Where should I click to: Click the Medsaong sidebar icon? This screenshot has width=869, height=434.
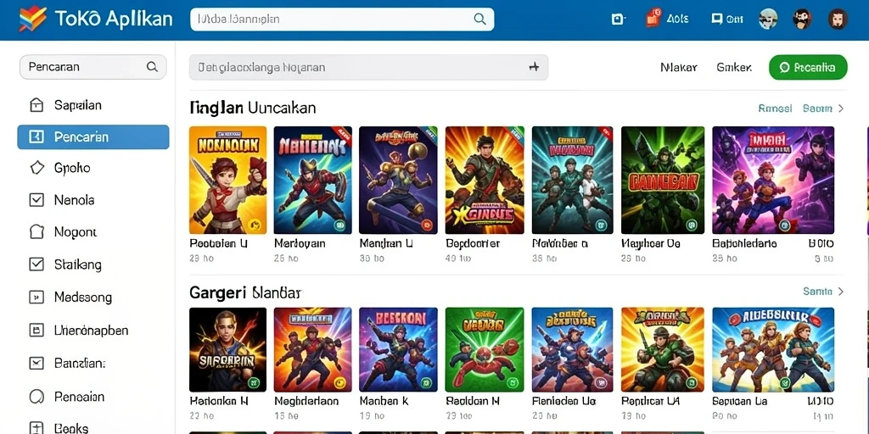click(x=36, y=298)
